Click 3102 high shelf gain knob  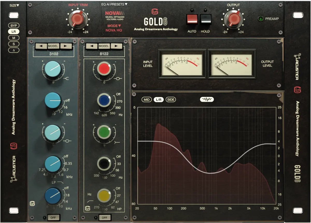(x=53, y=69)
